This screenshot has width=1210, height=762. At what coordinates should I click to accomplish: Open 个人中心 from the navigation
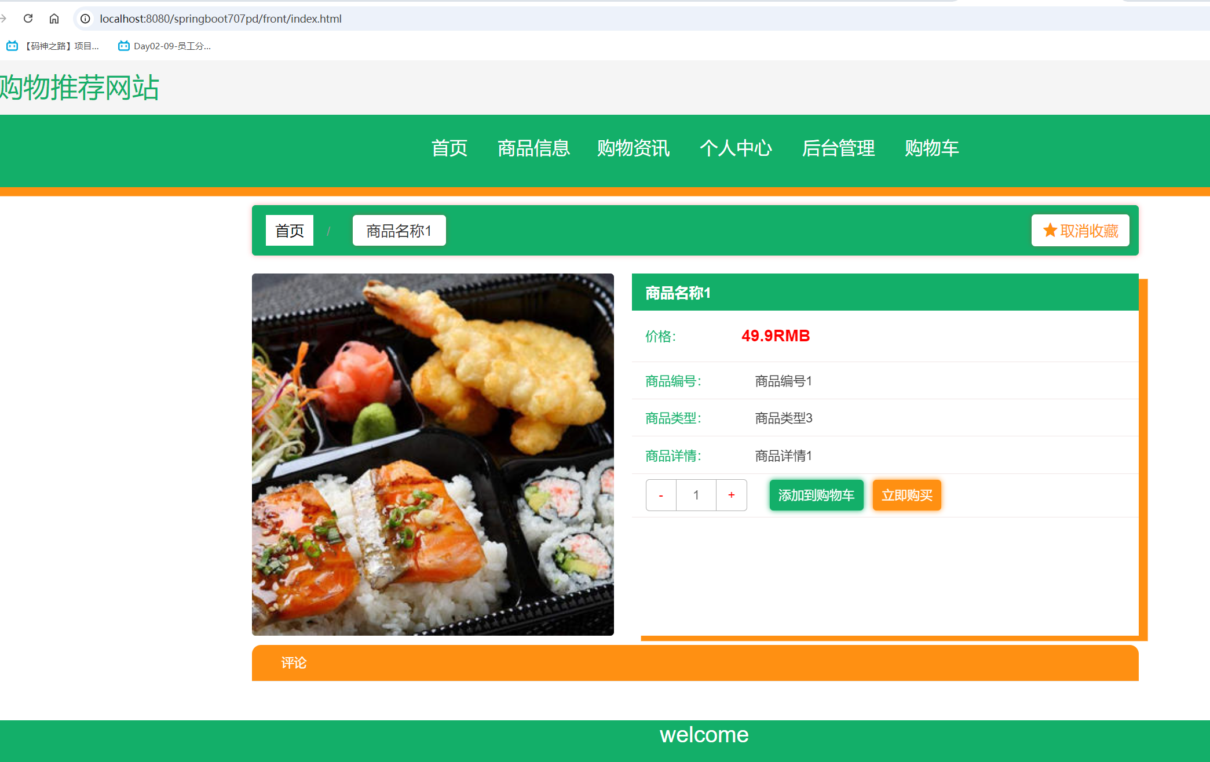tap(736, 149)
